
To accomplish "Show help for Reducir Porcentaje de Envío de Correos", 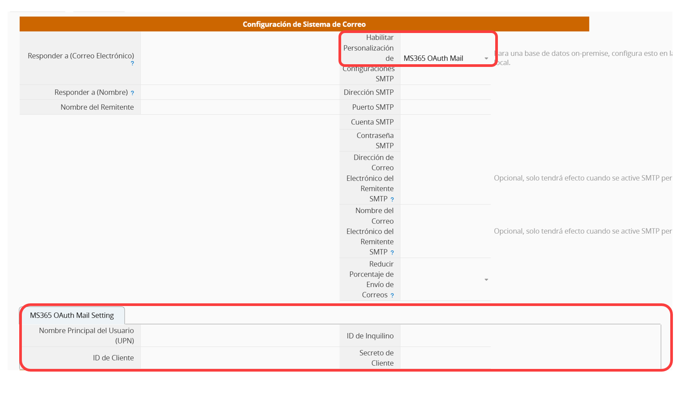I will 392,295.
